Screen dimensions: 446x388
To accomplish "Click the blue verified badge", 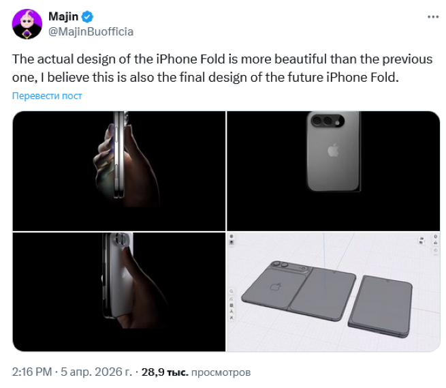I will pos(89,16).
